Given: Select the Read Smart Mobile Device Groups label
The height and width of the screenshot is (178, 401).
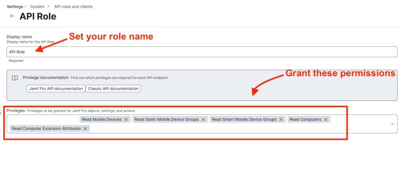Looking at the screenshot, I should (x=244, y=119).
